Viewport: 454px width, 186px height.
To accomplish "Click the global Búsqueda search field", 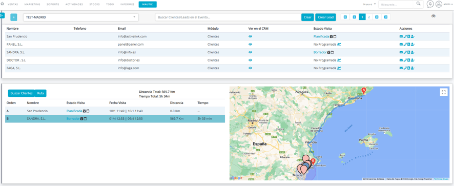I will click(396, 4).
